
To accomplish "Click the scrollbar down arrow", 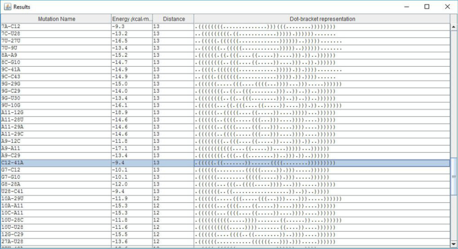I will (x=453, y=244).
